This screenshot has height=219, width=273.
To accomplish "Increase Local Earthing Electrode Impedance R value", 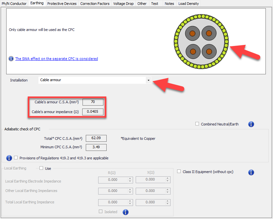I will 130,178.
